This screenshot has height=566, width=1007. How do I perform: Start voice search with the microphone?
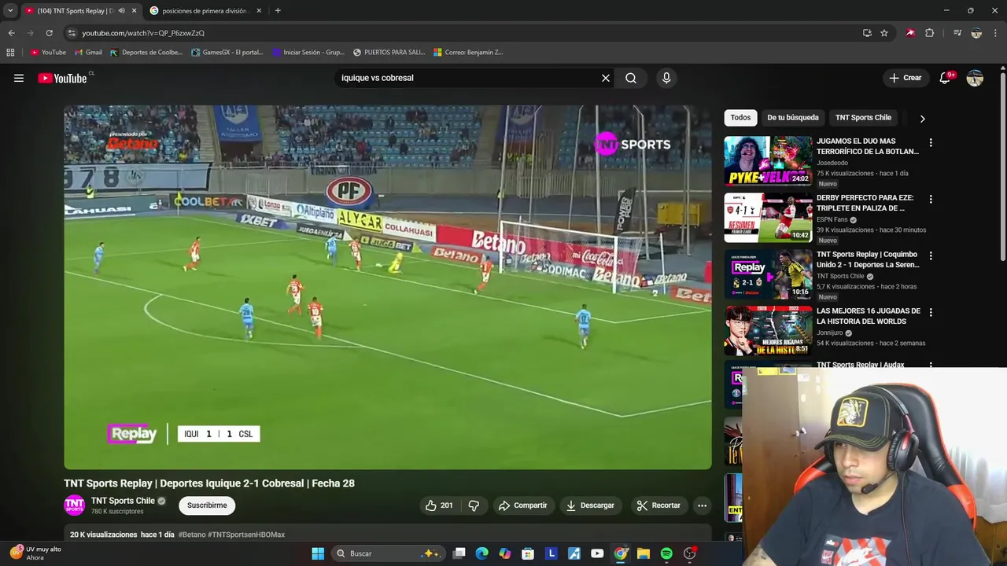[666, 78]
